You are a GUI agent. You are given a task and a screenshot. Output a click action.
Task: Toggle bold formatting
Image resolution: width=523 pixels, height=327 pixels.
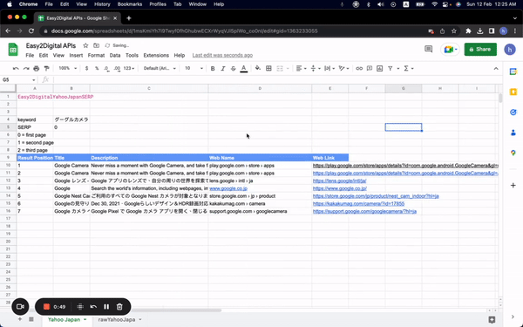pos(213,68)
